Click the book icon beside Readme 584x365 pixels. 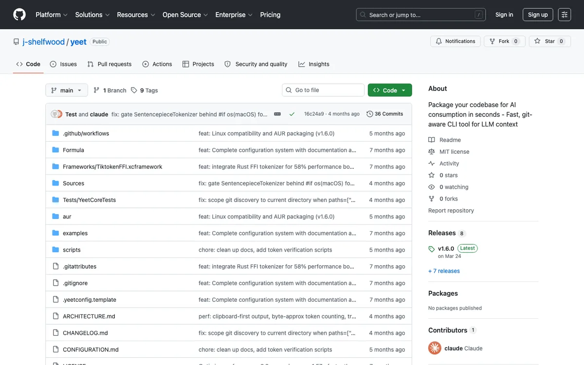[x=432, y=140]
